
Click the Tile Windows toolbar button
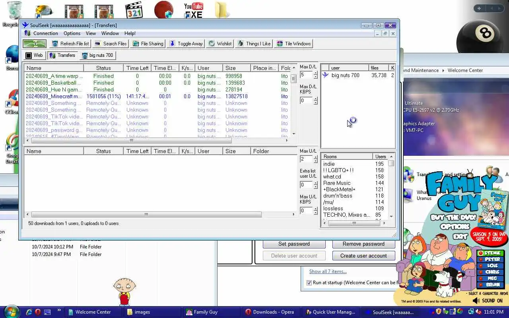coord(293,44)
